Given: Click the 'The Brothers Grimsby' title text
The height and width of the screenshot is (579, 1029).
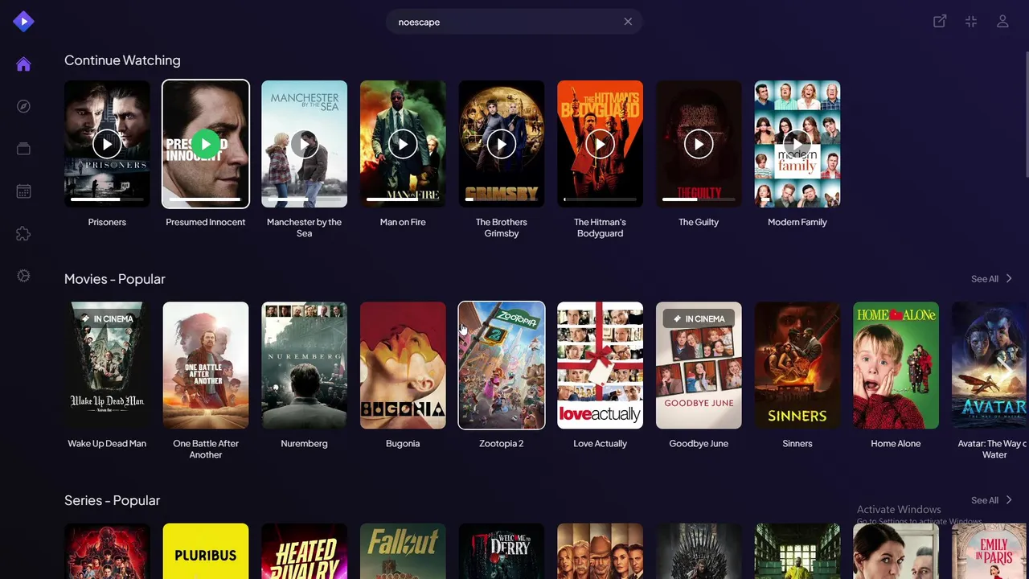Looking at the screenshot, I should (x=501, y=228).
